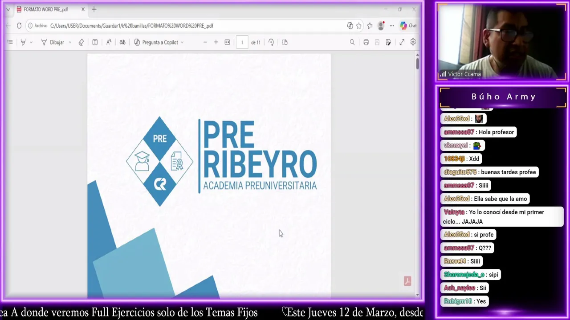
Task: Expand Pregunta a Copilot dropdown arrow
Action: tap(182, 42)
